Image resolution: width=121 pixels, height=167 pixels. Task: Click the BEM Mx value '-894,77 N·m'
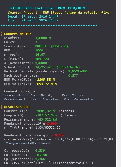(46, 84)
